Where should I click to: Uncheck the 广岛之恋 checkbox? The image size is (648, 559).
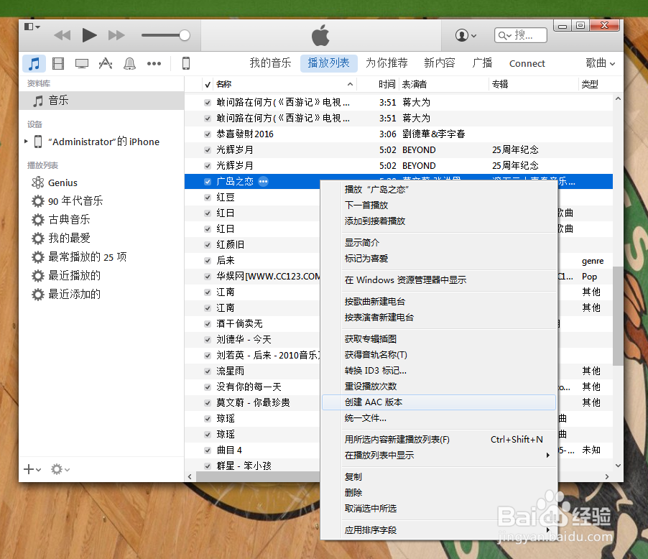coord(208,182)
